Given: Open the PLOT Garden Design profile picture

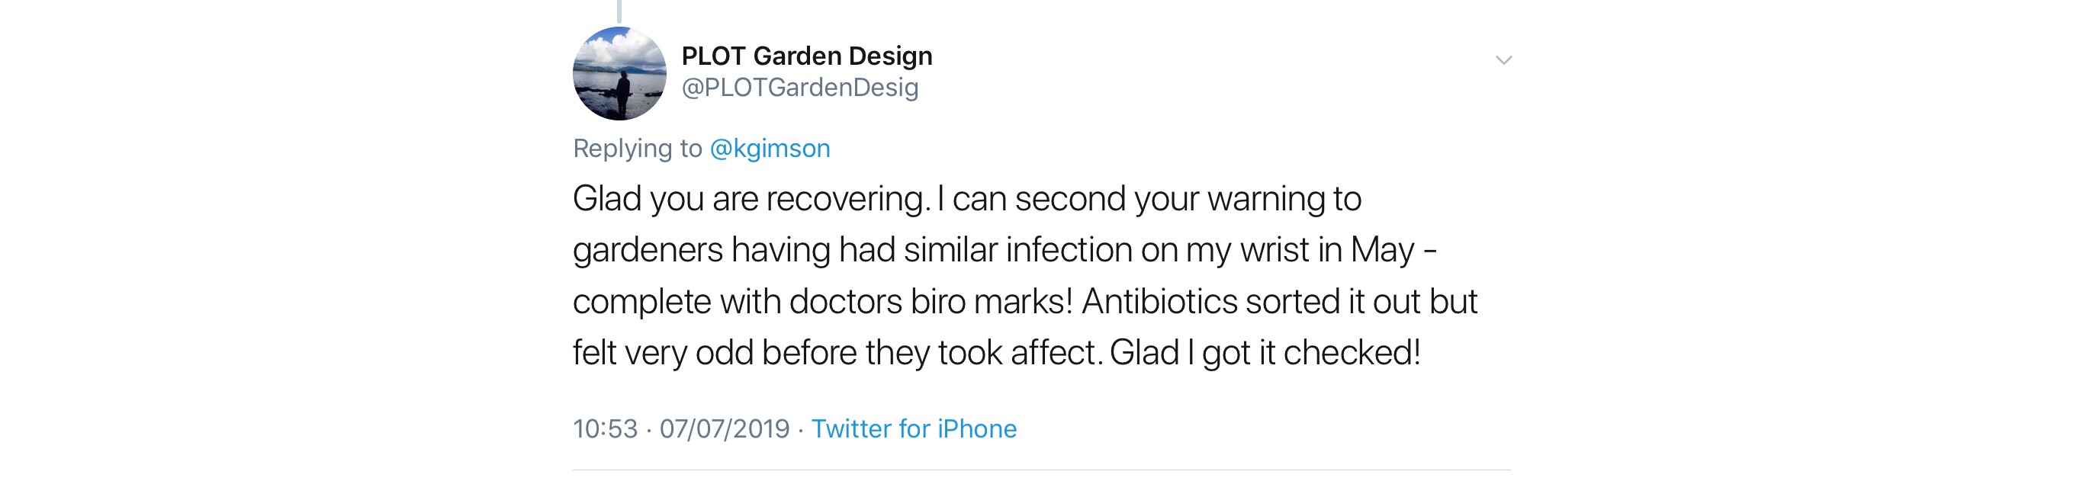Looking at the screenshot, I should pyautogui.click(x=619, y=73).
